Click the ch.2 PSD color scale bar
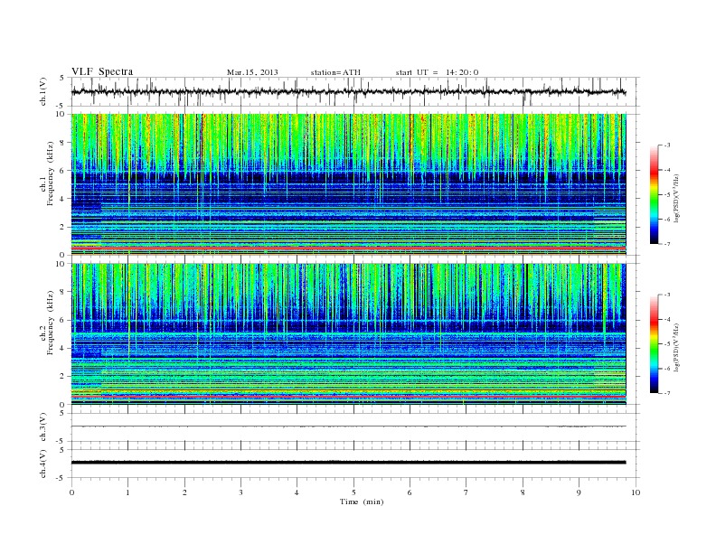 pyautogui.click(x=654, y=344)
